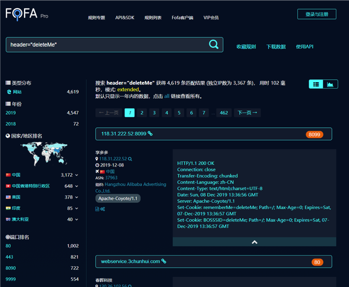The width and height of the screenshot is (349, 287).
Task: Filter by country 美国
Action: pyautogui.click(x=16, y=197)
